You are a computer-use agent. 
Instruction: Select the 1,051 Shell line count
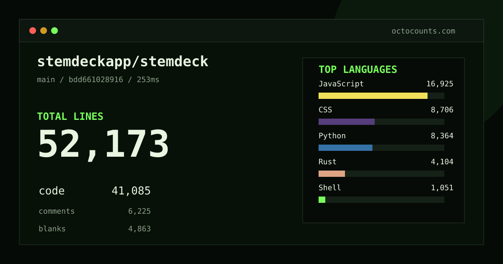click(x=442, y=188)
